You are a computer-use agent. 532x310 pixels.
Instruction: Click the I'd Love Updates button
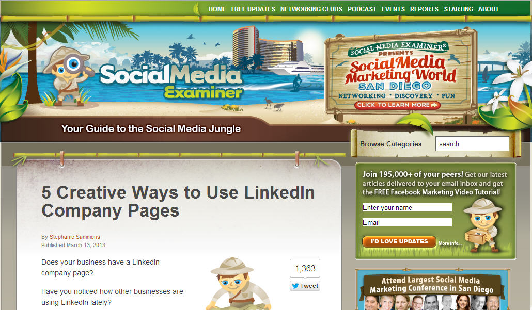click(x=399, y=241)
